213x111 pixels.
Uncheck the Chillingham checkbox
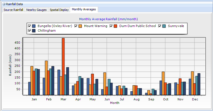[29, 31]
